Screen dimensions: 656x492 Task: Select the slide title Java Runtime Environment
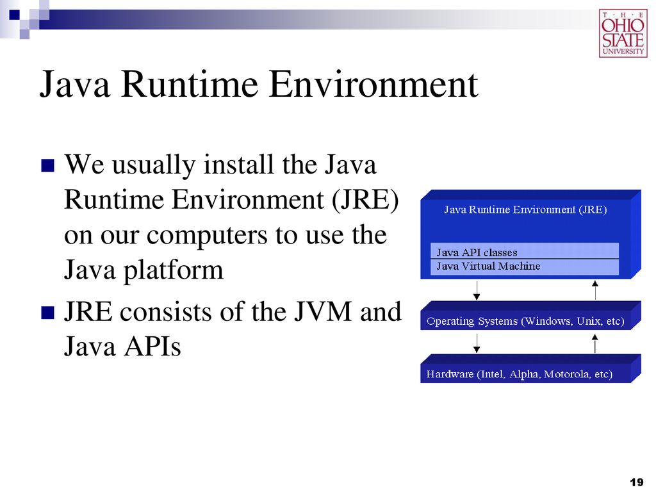tap(259, 84)
